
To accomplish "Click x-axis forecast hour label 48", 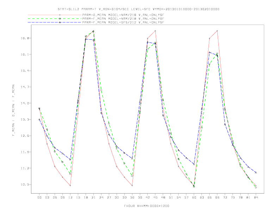I will pos(163,197).
